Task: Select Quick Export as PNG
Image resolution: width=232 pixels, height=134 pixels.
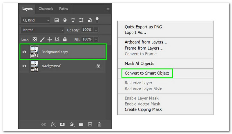Action: (x=143, y=27)
